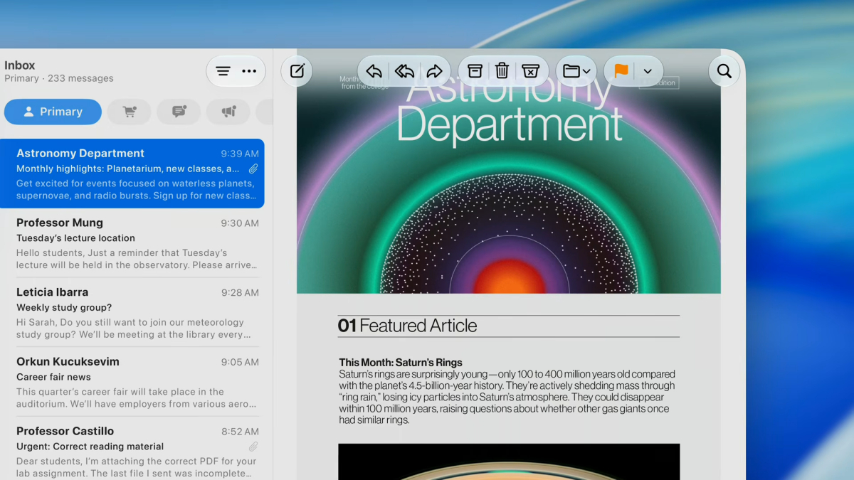Switch to the chat bubble Updates category
854x480 pixels.
pyautogui.click(x=179, y=112)
